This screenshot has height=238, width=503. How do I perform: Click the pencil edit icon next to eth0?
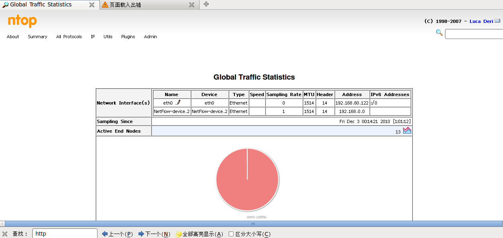pos(178,103)
